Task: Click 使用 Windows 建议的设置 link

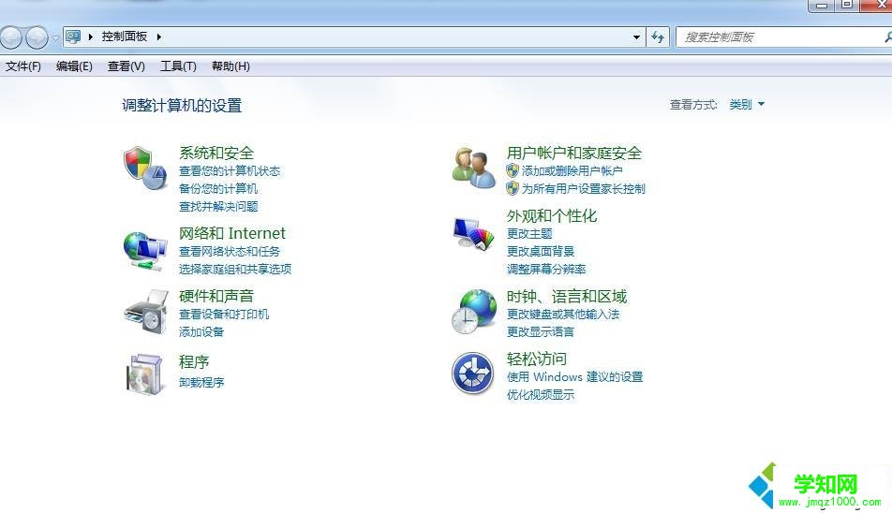Action: coord(574,376)
